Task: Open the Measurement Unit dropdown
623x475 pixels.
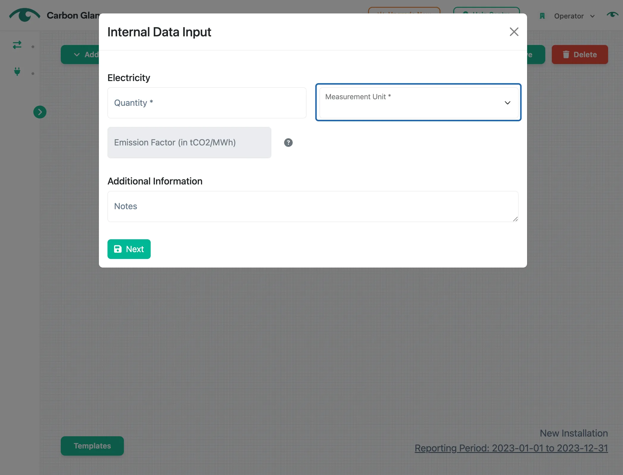Action: pos(418,103)
